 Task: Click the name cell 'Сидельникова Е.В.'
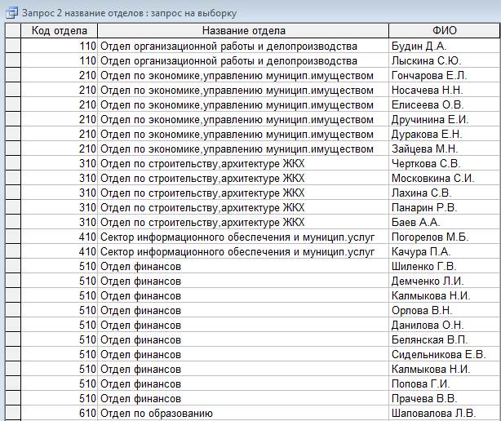tap(445, 355)
